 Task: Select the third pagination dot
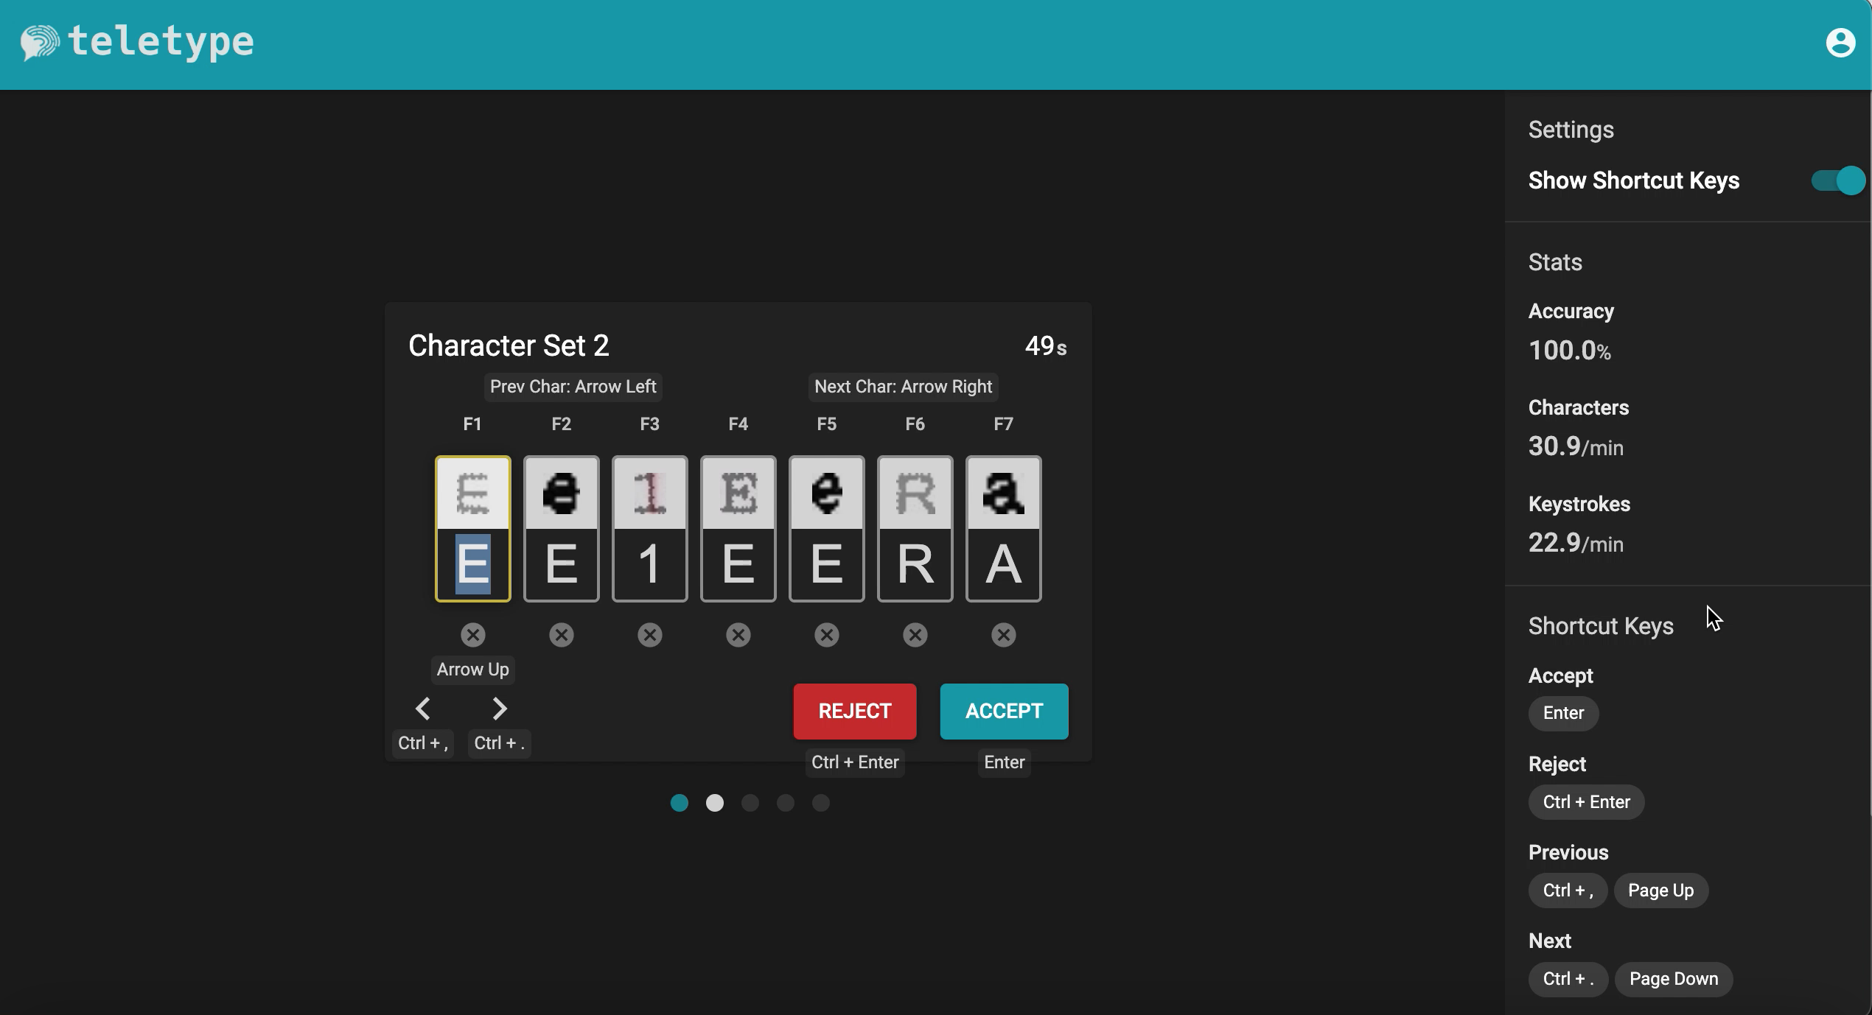pos(750,803)
